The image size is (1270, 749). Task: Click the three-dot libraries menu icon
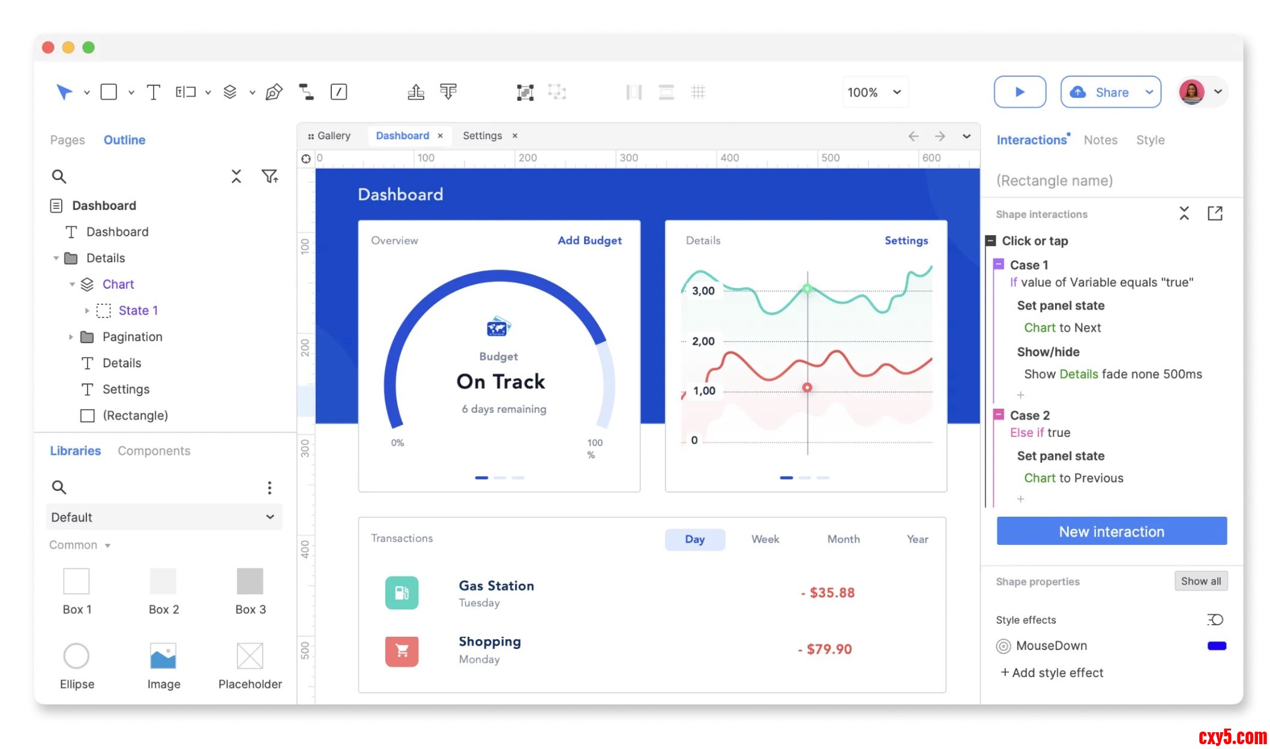(269, 487)
